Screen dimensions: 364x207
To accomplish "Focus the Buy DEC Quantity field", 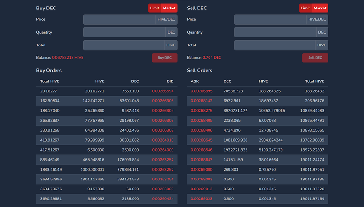I will [125, 32].
